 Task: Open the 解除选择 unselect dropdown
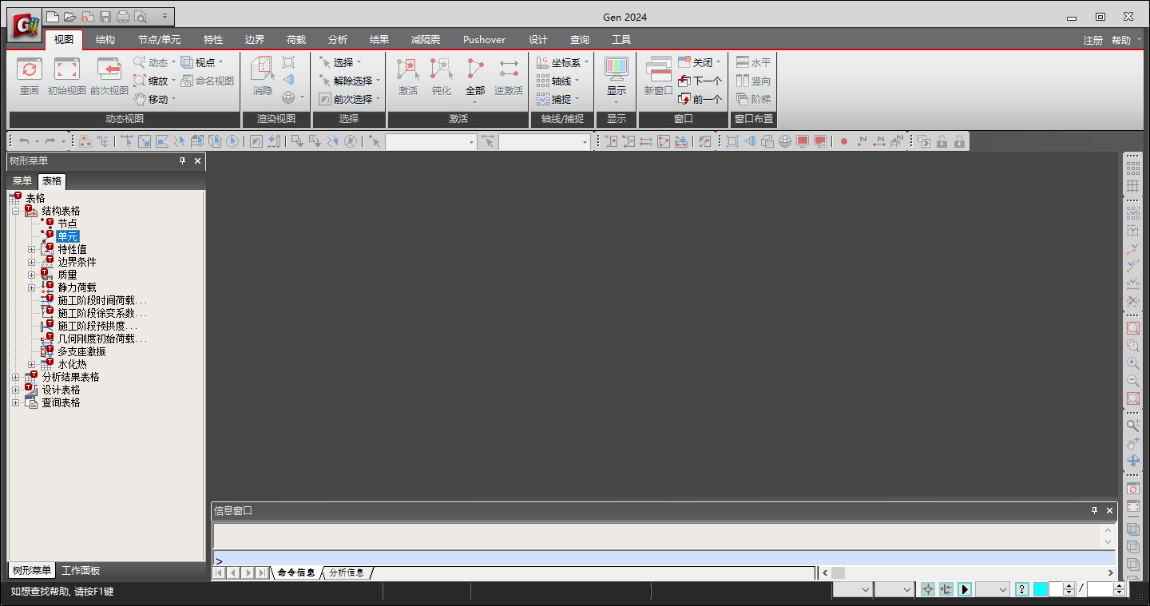[x=379, y=81]
